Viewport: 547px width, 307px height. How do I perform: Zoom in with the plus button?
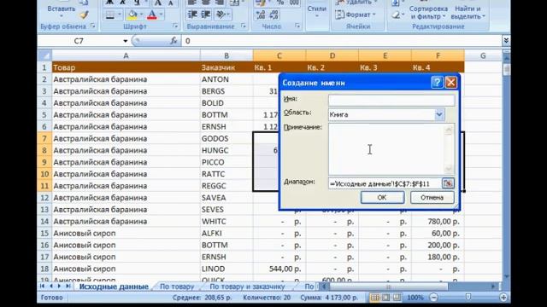[x=503, y=298]
